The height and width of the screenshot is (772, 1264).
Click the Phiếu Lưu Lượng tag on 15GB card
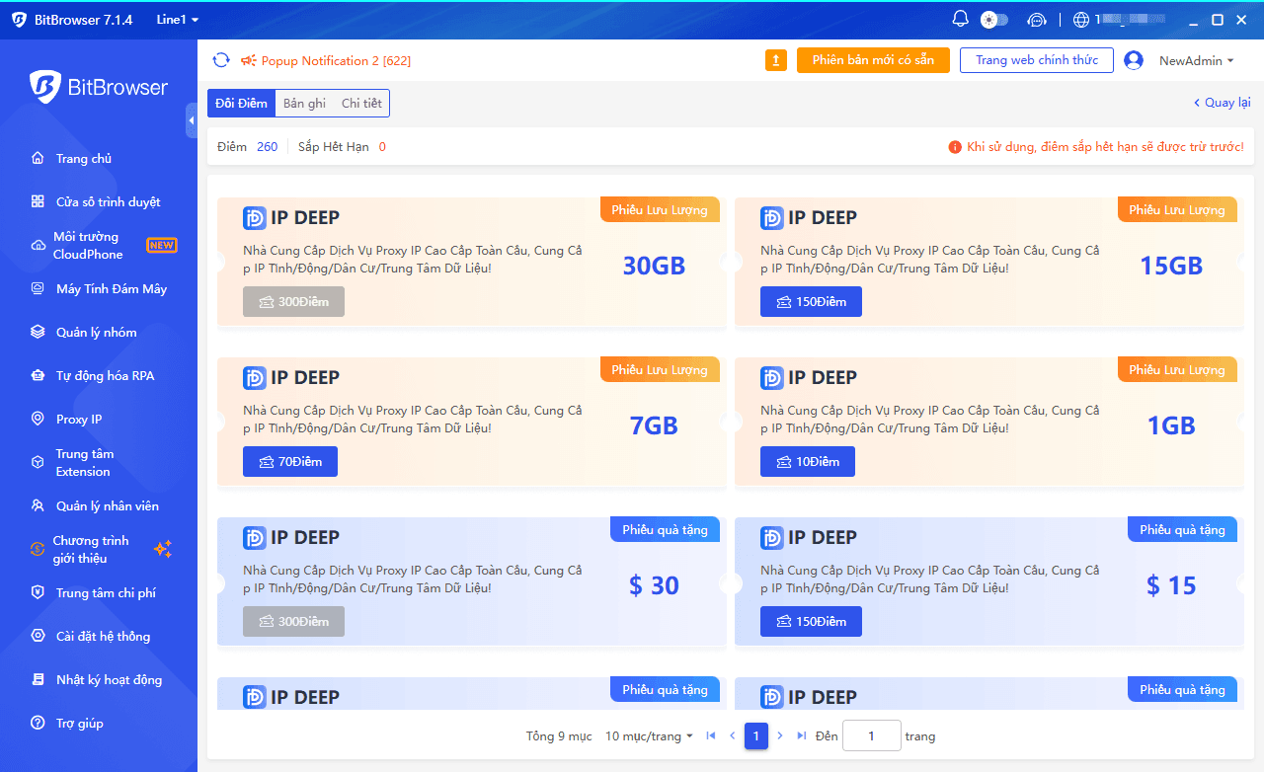[1177, 209]
